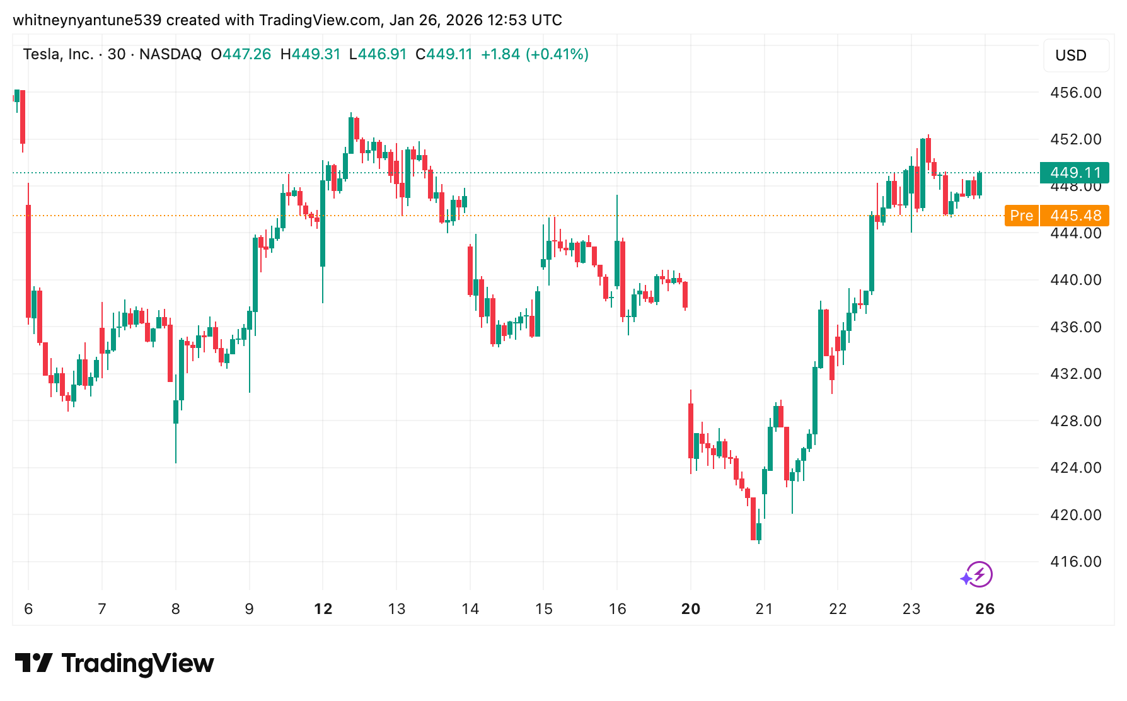
Task: Click the 432.00 price axis label
Action: tap(1075, 374)
